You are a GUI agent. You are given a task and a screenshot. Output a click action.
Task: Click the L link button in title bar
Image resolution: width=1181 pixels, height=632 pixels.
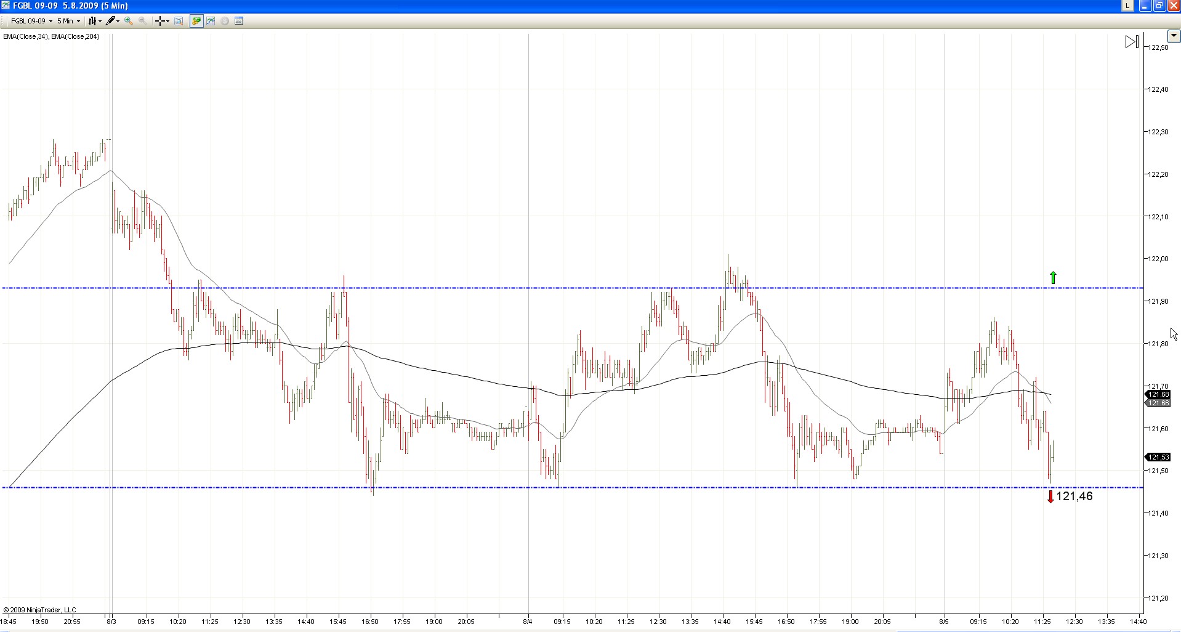pyautogui.click(x=1127, y=6)
